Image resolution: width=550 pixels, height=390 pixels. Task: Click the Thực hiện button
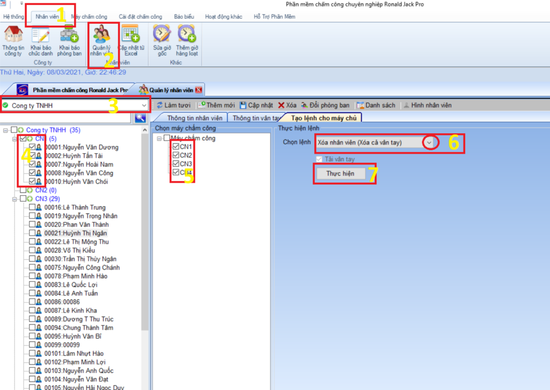[x=341, y=174]
